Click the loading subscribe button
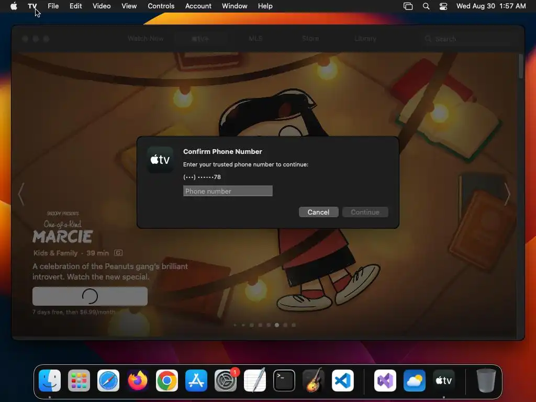Screen dimensions: 536x402 90,296
